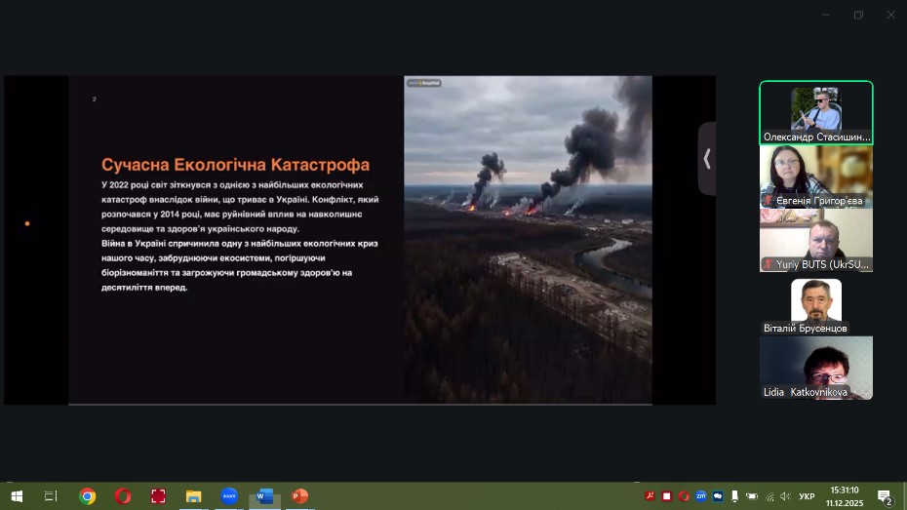907x510 pixels.
Task: Open Opera browser from the taskbar
Action: [123, 496]
